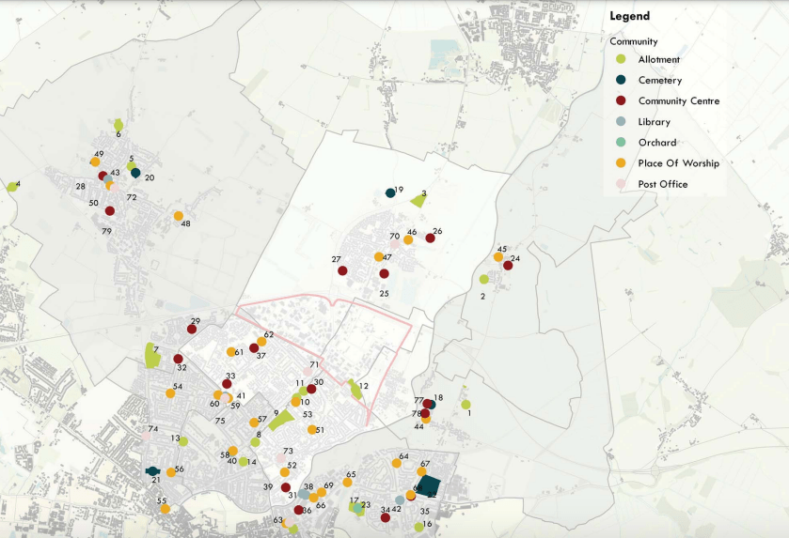Select cemetery marker number 20
This screenshot has width=789, height=538.
(135, 173)
